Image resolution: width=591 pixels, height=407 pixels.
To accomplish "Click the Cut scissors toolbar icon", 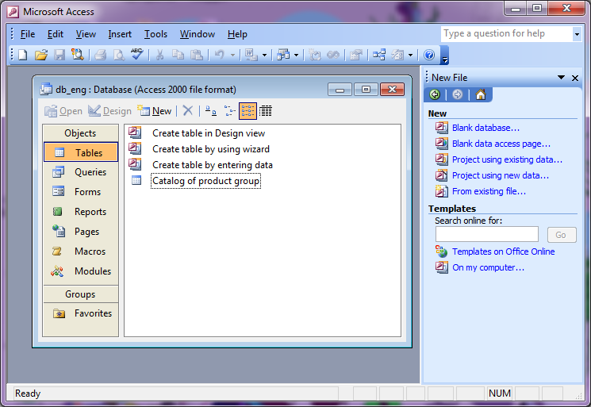I will (x=159, y=55).
